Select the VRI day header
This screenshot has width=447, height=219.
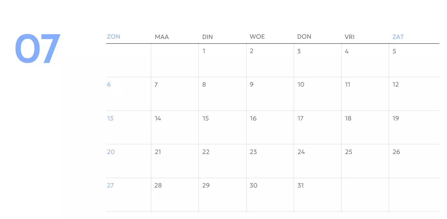tap(350, 37)
